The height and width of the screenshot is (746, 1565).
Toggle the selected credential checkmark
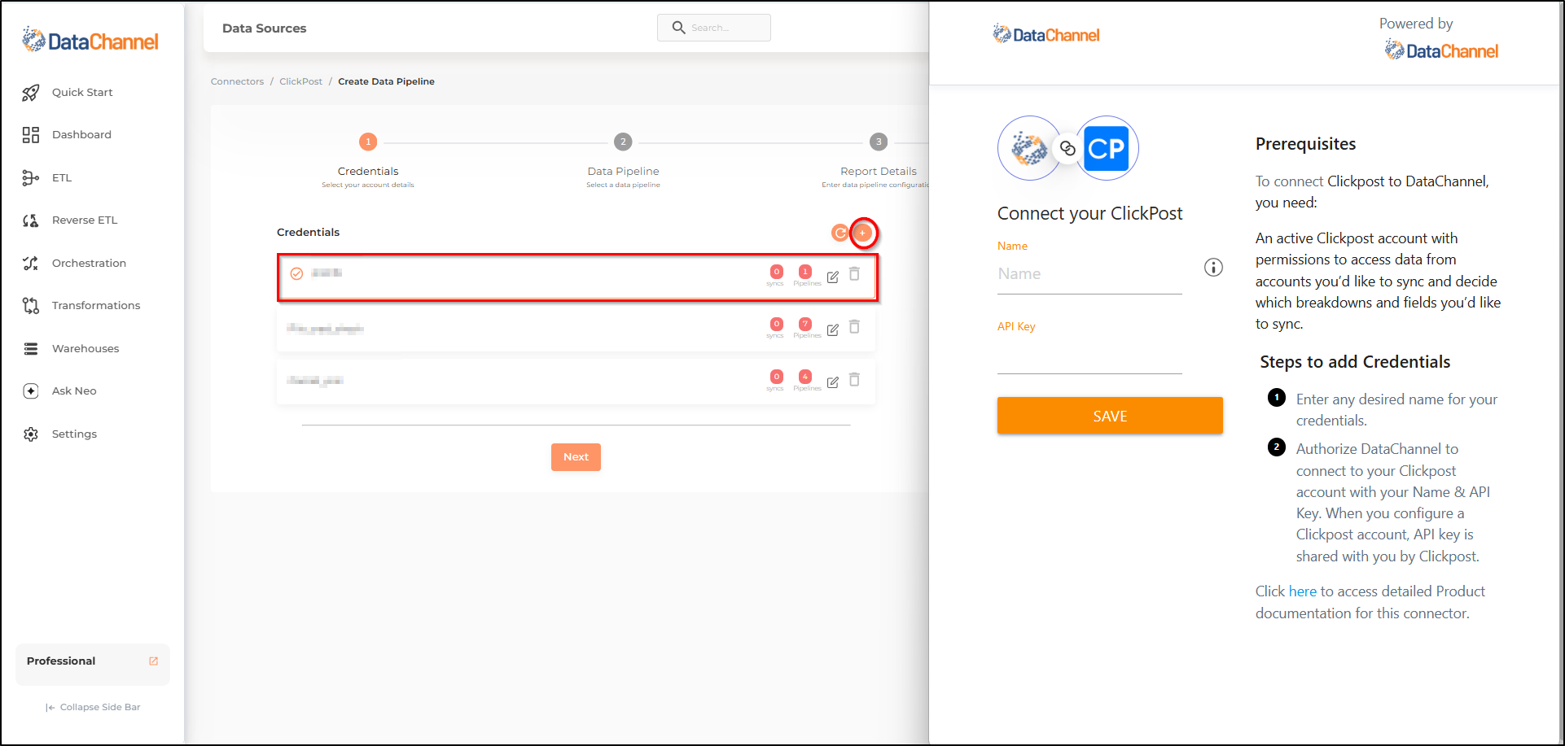tap(297, 274)
